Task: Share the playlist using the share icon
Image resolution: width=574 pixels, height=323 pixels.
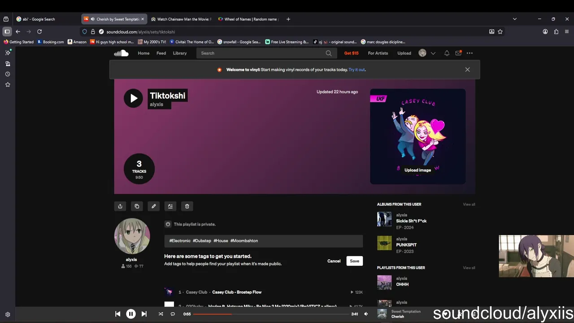Action: [120, 206]
